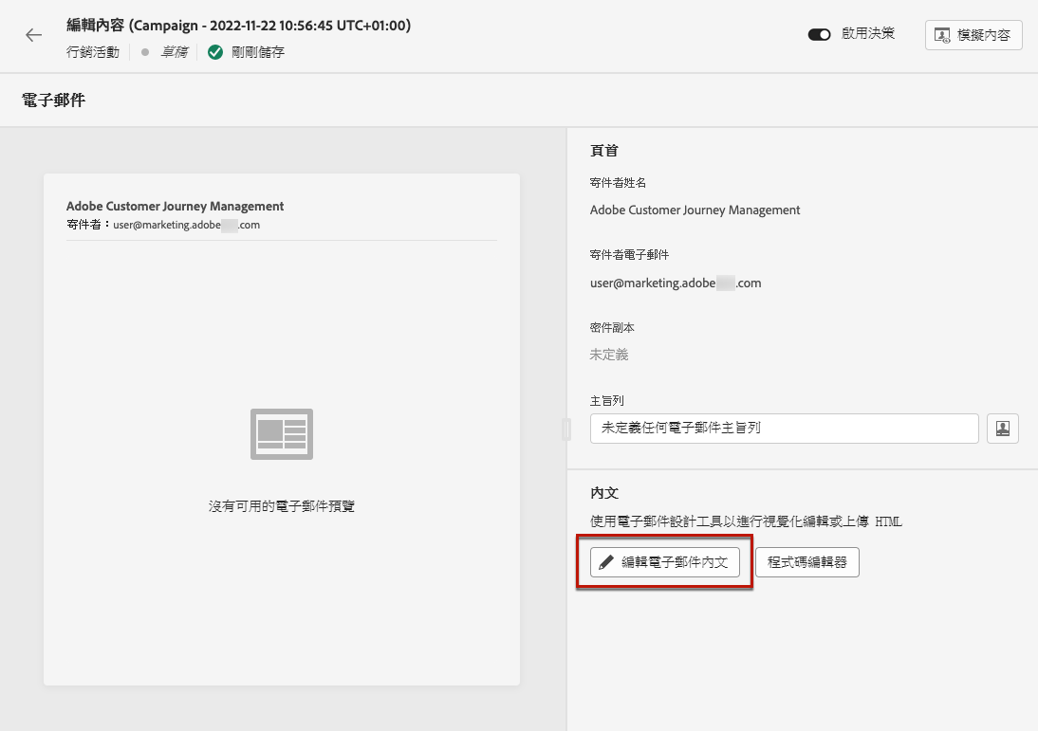Click the 剛剛儲存 status text
Image resolution: width=1038 pixels, height=731 pixels.
coord(257,52)
